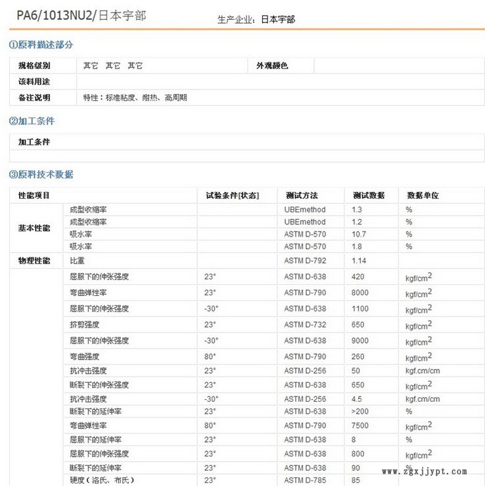
Task: Select the 备注说明 characteristics text
Action: [135, 97]
